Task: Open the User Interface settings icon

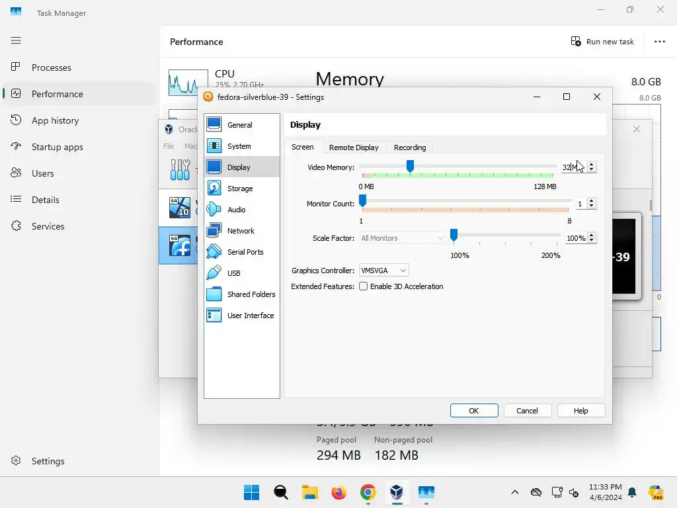Action: click(x=214, y=315)
